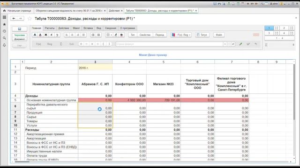This screenshot has height=168, width=300.
Task: Save the document with the diskette button
Action: tap(20, 29)
